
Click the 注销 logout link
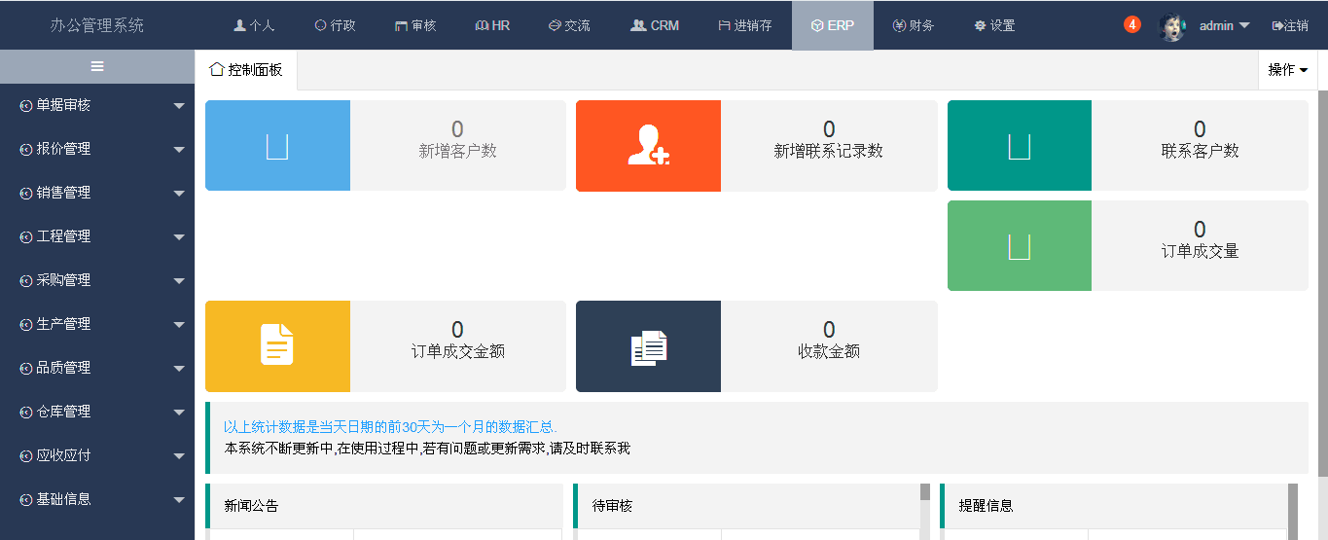pyautogui.click(x=1290, y=26)
